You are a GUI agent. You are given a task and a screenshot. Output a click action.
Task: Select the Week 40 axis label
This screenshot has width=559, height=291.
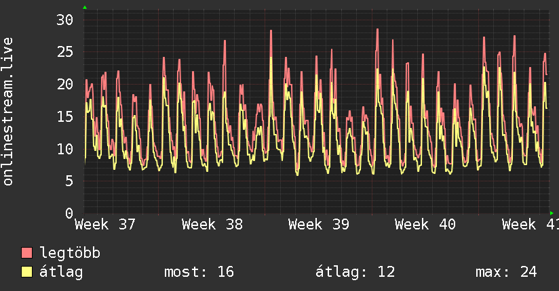tap(425, 225)
